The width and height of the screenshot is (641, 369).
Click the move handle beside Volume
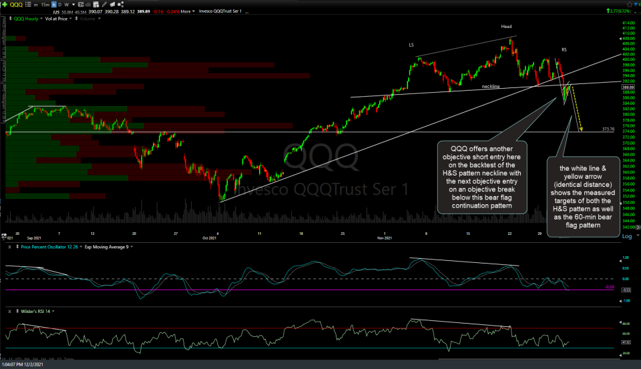pyautogui.click(x=76, y=19)
